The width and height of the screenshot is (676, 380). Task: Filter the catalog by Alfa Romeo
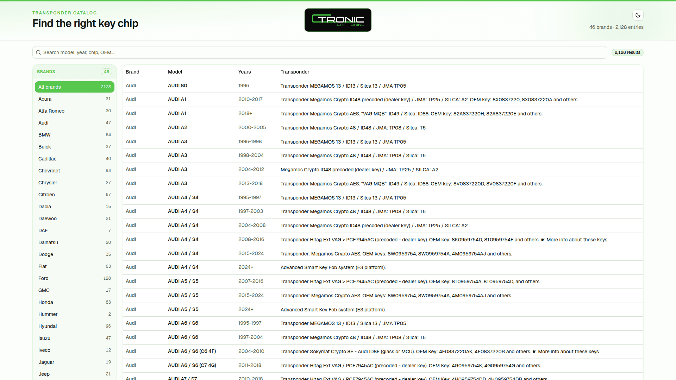[x=75, y=111]
